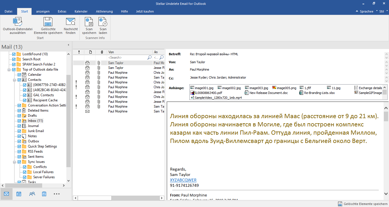Switch to the calendar view icon
Viewport: 389px width, 207px height.
point(19,194)
